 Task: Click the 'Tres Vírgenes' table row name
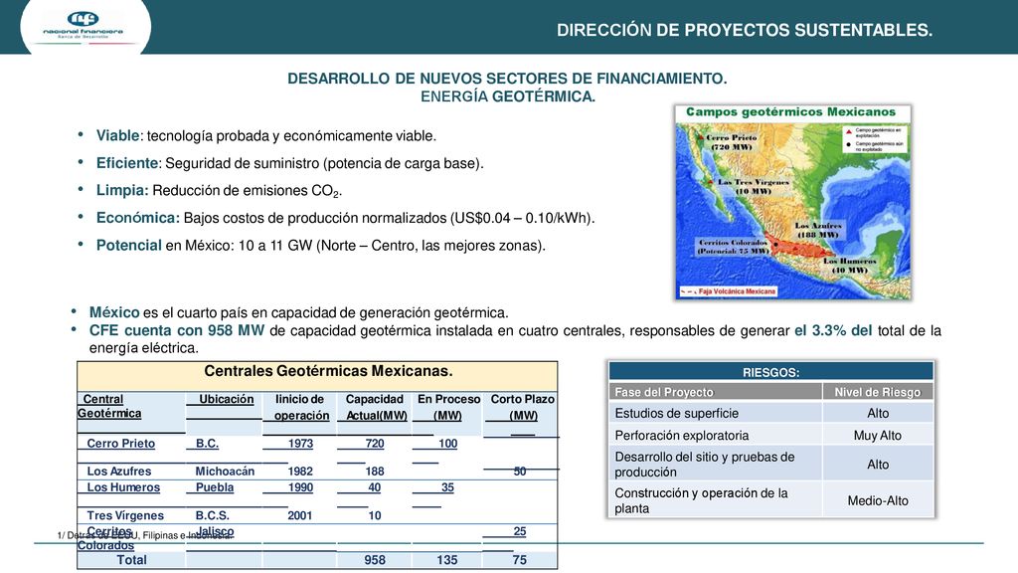pyautogui.click(x=125, y=515)
